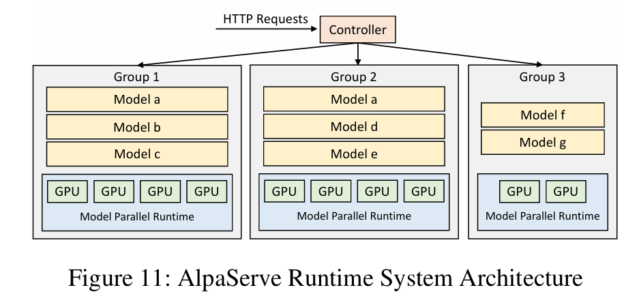Click Model Parallel Runtime label in Group 2

[x=354, y=216]
